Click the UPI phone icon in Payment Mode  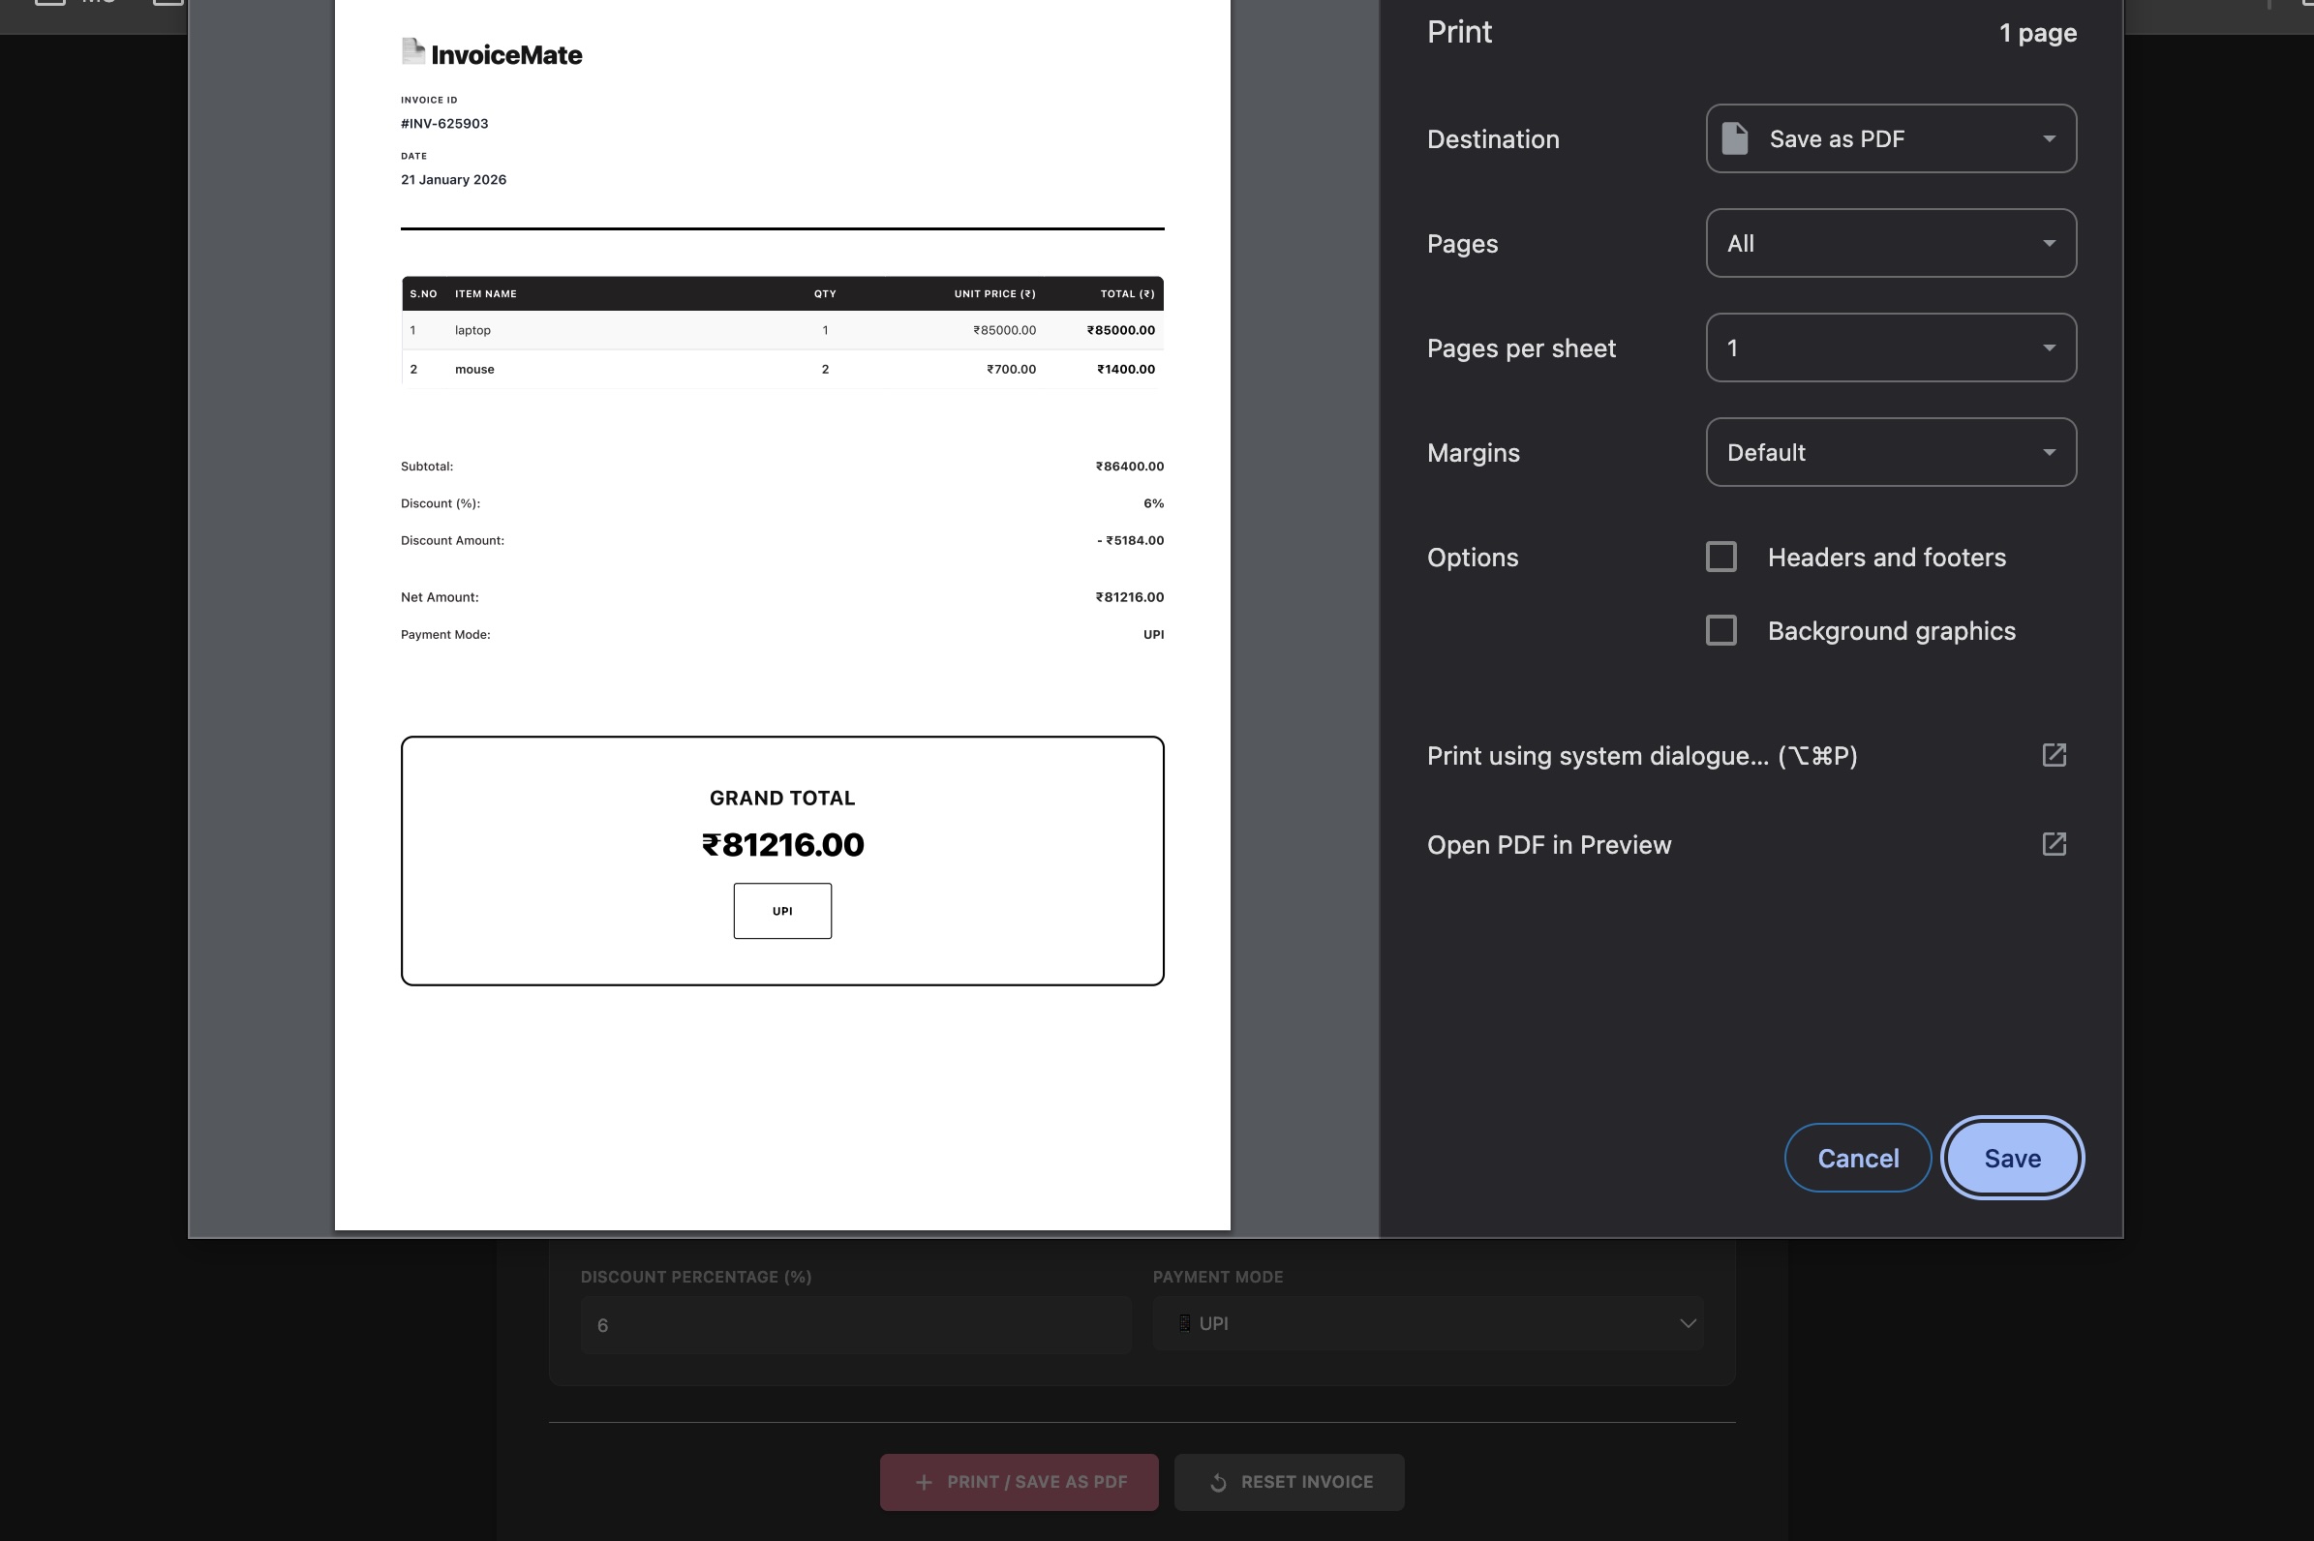click(1184, 1324)
